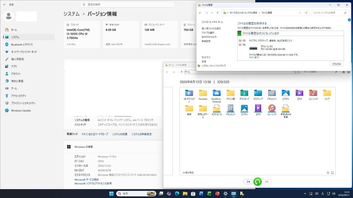Open Microsoft サービス規約 link

point(87,179)
